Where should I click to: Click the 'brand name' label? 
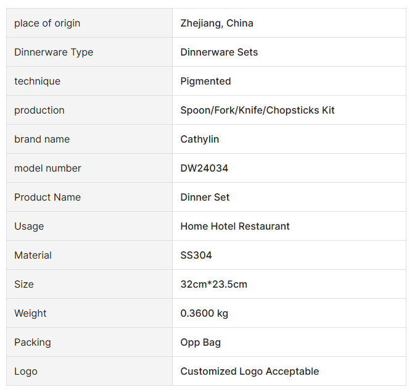42,140
